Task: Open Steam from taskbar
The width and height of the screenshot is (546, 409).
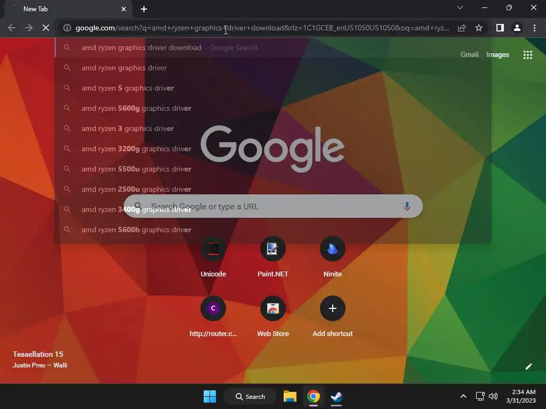Action: pyautogui.click(x=336, y=396)
